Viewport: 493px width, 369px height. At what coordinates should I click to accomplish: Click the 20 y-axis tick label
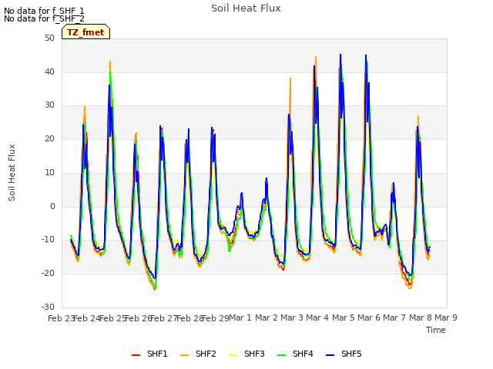[49, 139]
